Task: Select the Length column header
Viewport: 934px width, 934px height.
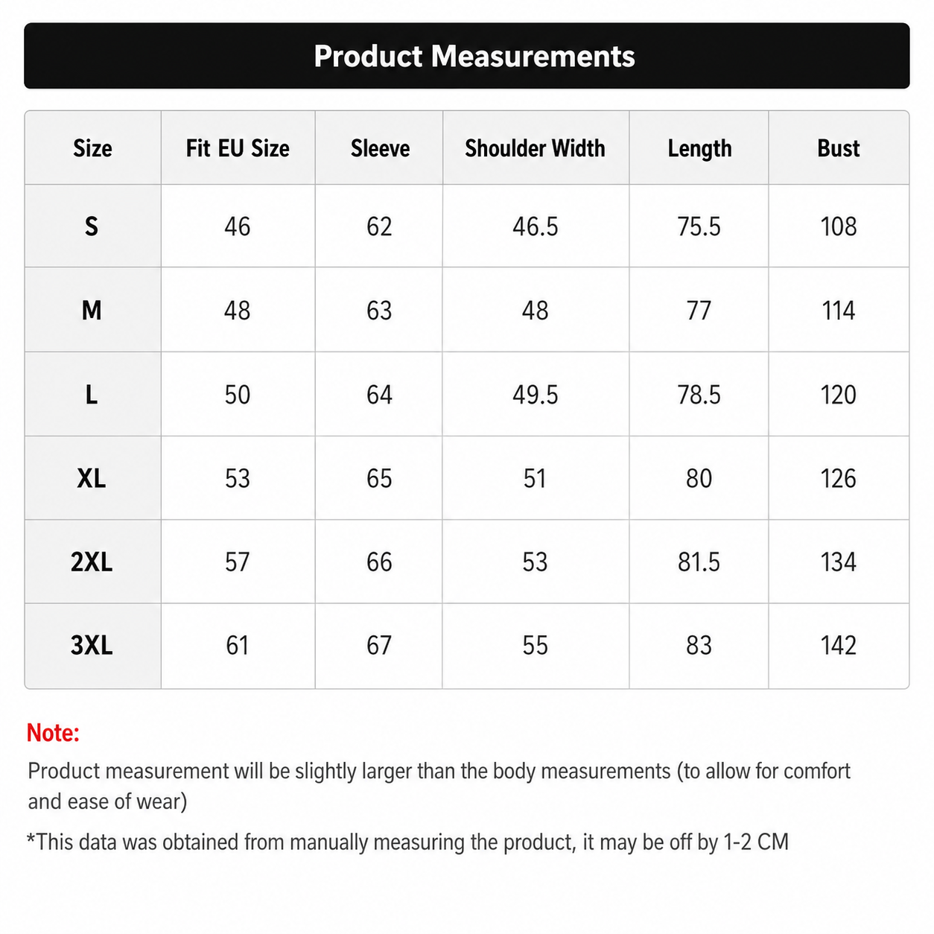Action: 699,148
